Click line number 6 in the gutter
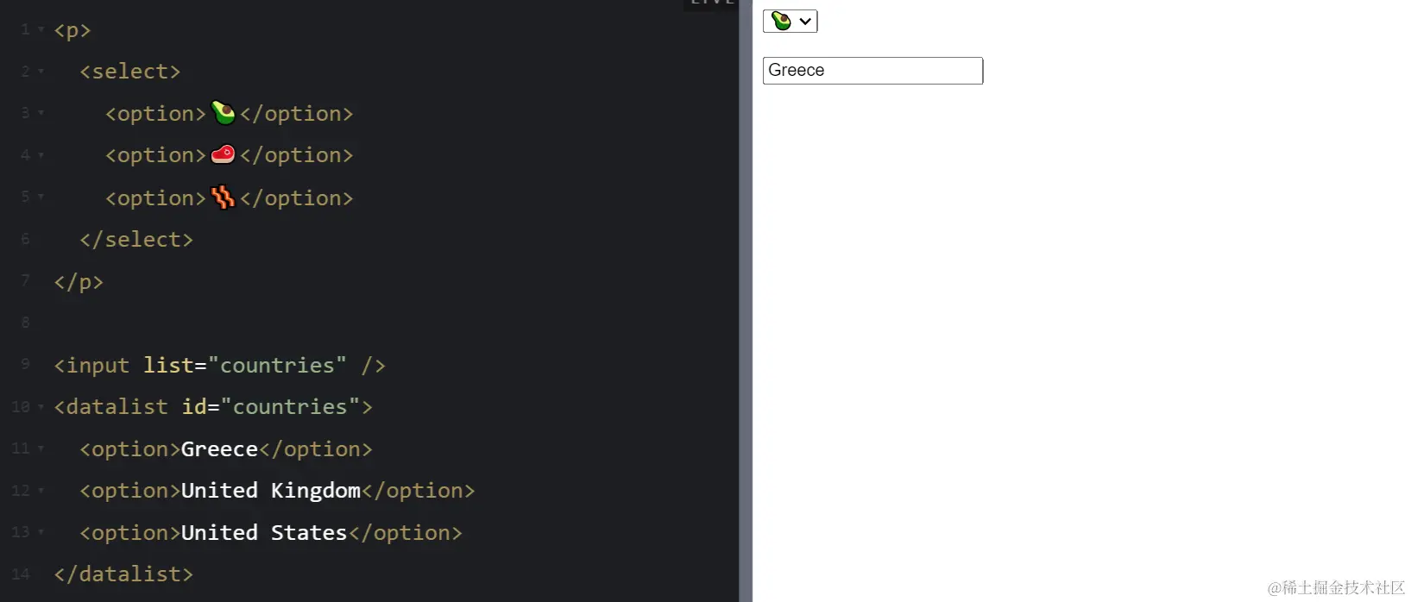The height and width of the screenshot is (602, 1411). (x=25, y=239)
